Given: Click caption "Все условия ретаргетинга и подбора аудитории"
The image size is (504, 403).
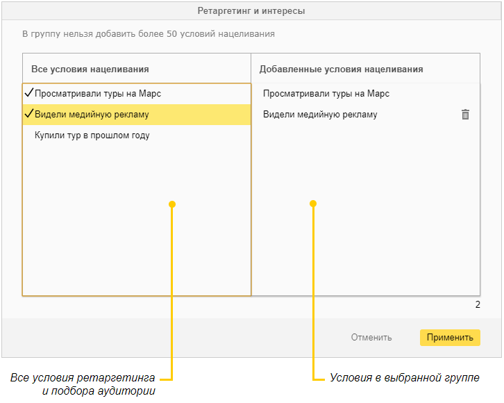Looking at the screenshot, I should (83, 384).
